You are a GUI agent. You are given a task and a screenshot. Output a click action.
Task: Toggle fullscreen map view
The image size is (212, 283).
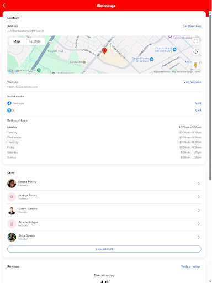tap(195, 41)
